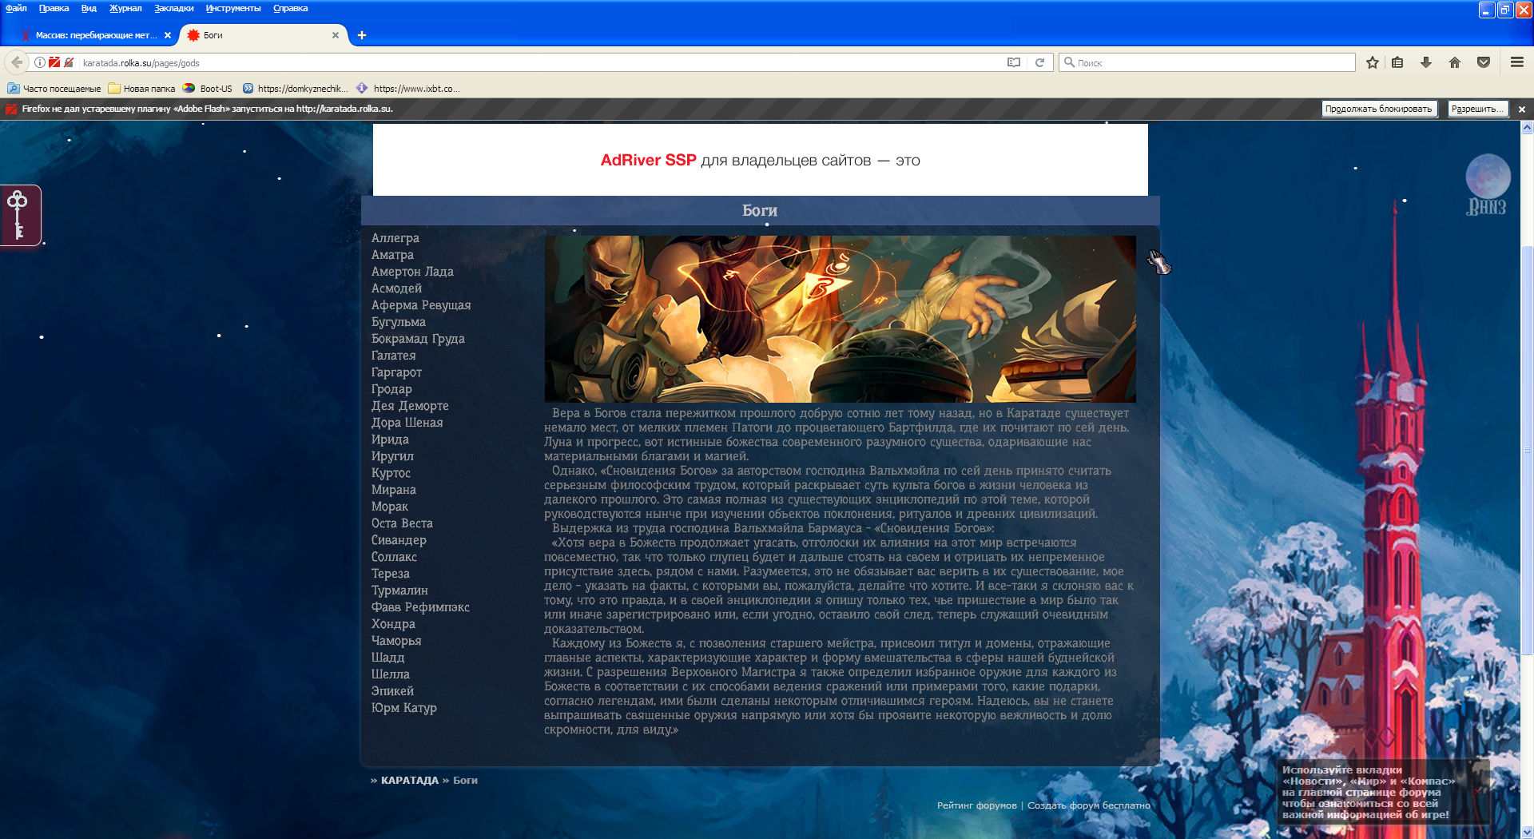Open Создать форум бесплатно footer link
Viewport: 1534px width, 839px height.
click(x=1089, y=805)
